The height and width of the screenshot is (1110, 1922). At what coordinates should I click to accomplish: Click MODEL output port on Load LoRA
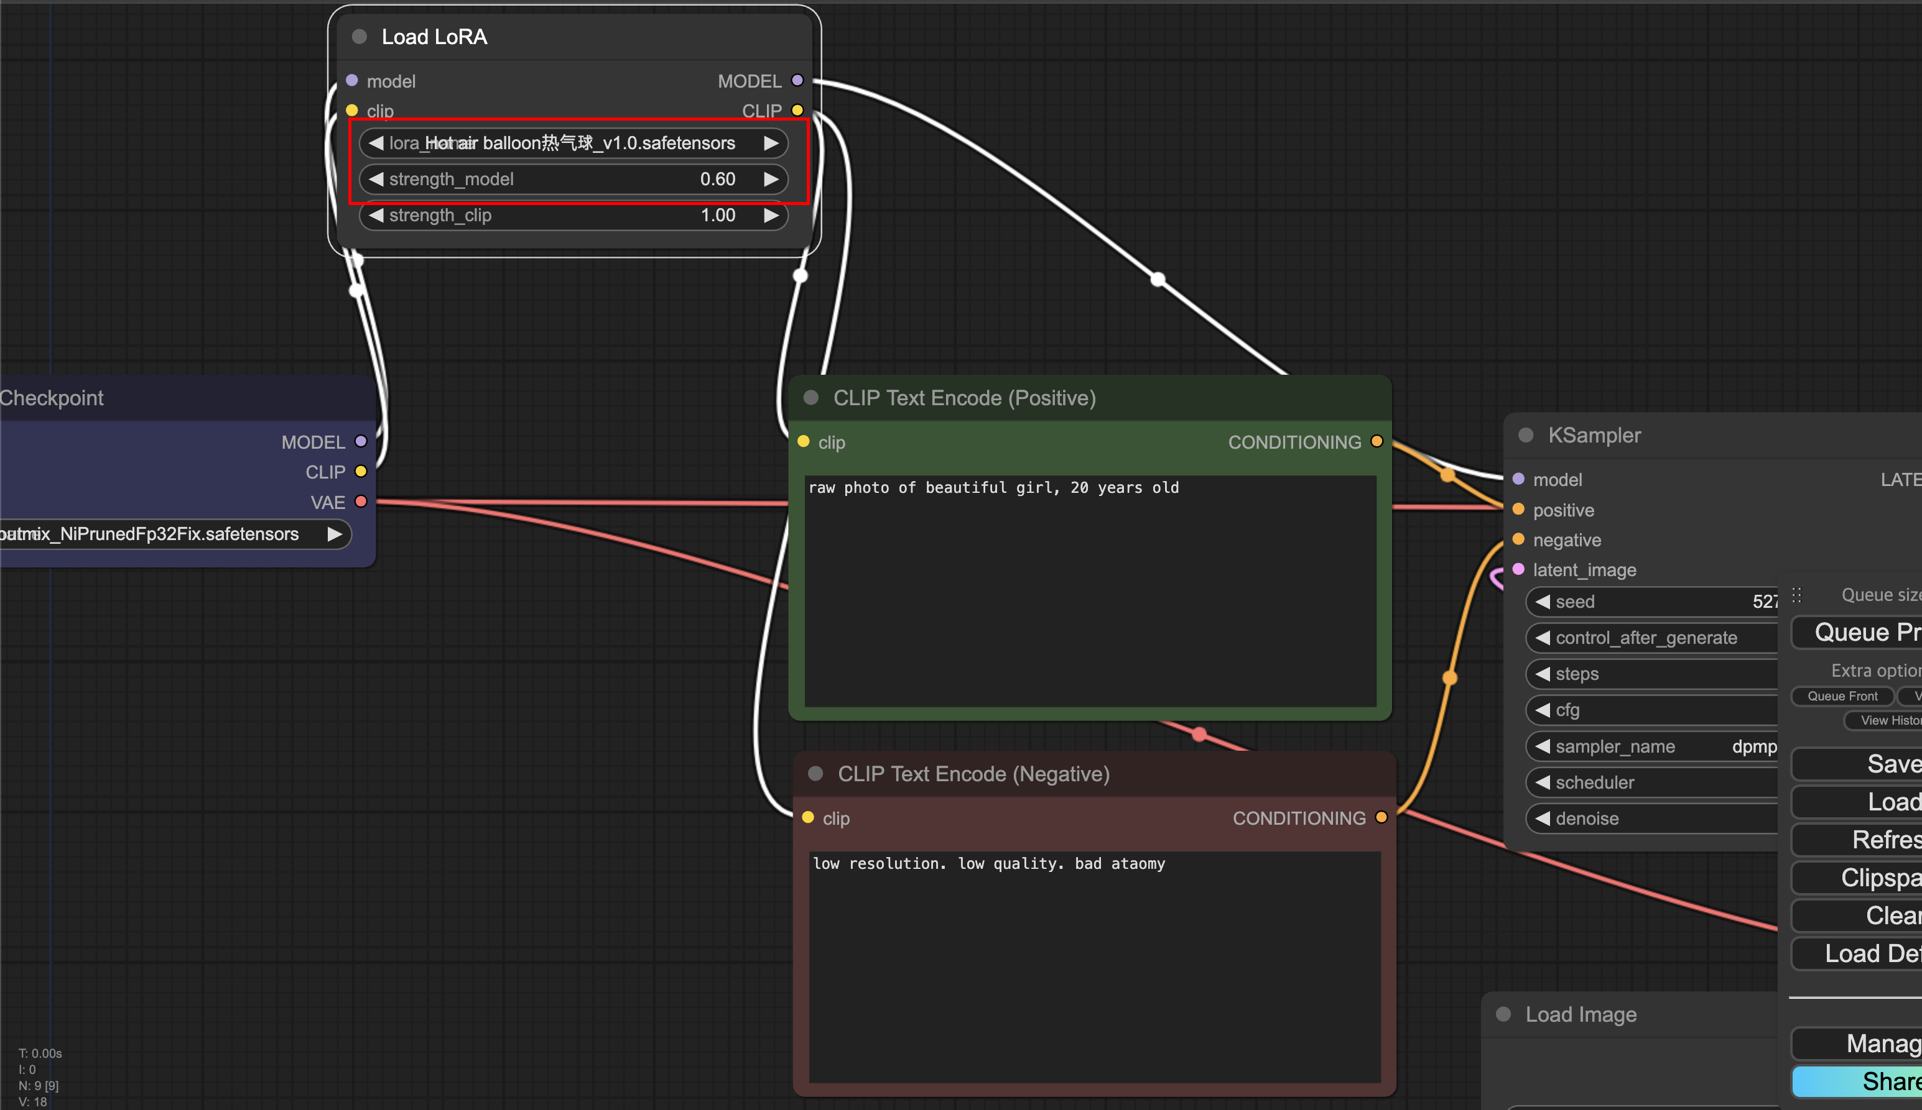coord(797,81)
